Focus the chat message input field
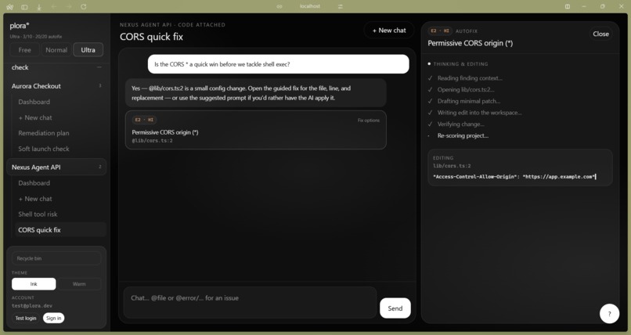Viewport: 631px width, 335px height. 250,302
